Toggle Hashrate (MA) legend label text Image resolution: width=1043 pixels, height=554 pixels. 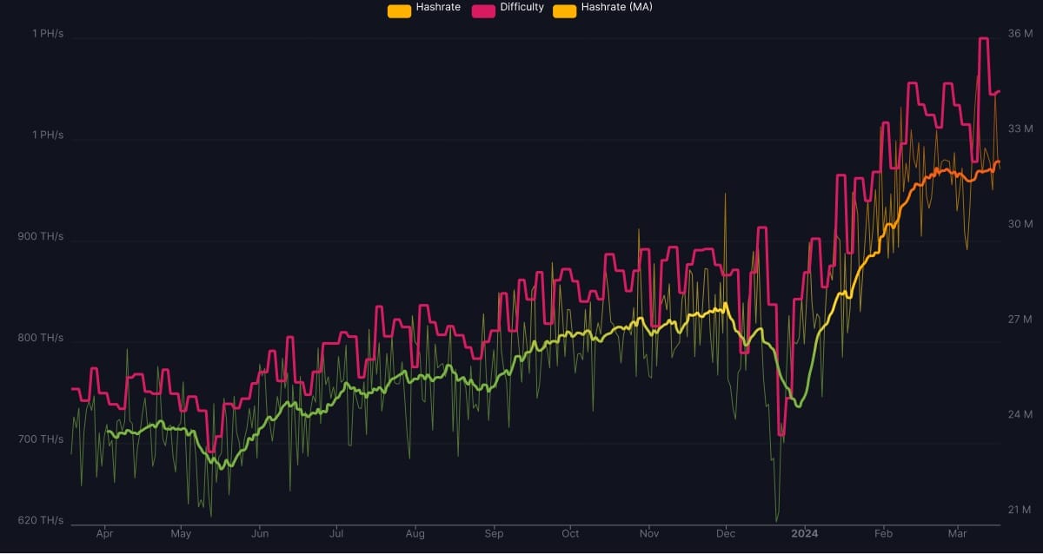click(616, 8)
